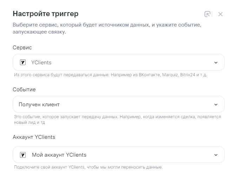The width and height of the screenshot is (244, 178).
Task: Click the Событие field label
Action: pos(24,90)
